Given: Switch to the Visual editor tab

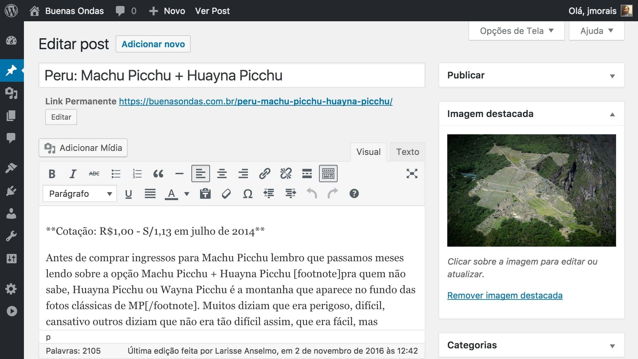Looking at the screenshot, I should pyautogui.click(x=368, y=152).
